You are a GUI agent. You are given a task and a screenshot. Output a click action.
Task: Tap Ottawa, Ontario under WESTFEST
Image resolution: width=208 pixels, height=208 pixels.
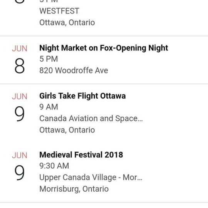(67, 22)
